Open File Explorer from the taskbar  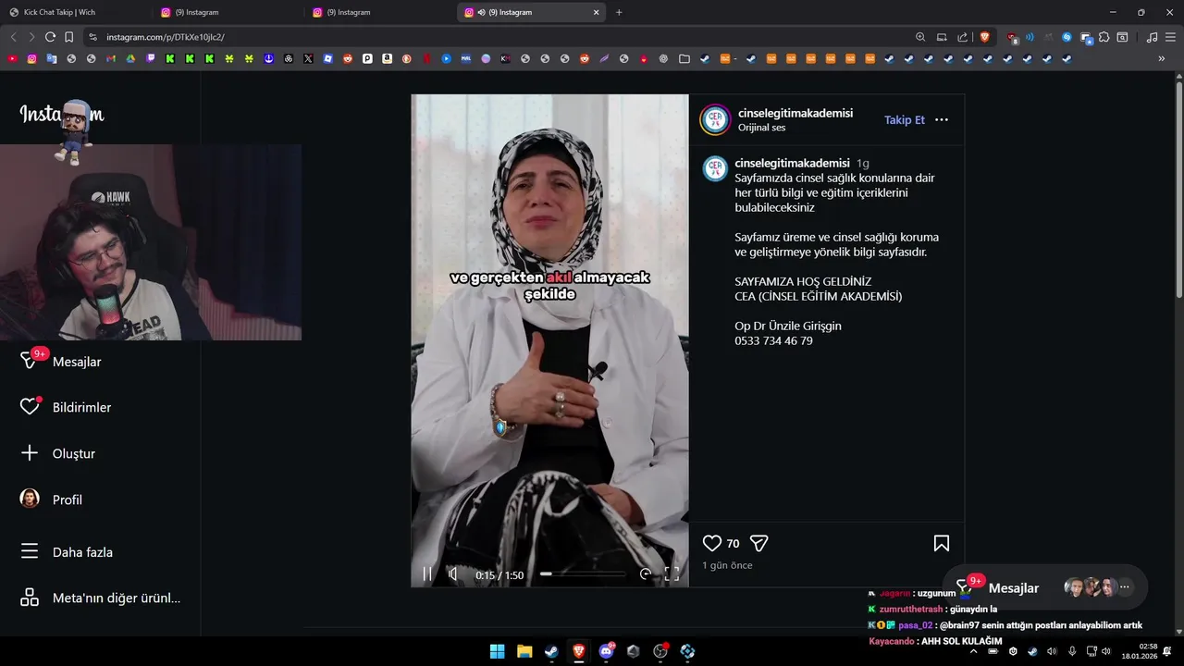point(524,651)
